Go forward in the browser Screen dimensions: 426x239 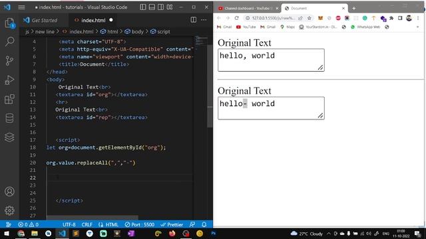pos(228,18)
